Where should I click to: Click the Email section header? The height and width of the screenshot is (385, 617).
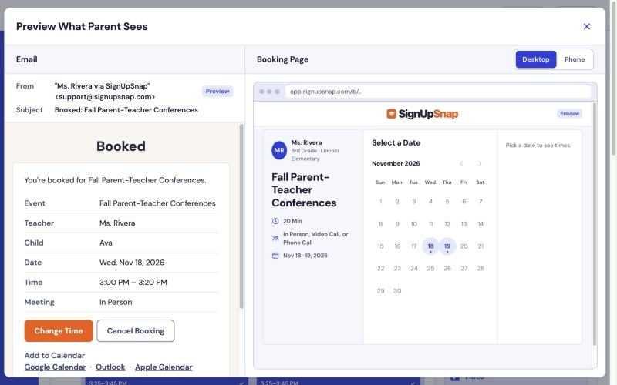click(x=27, y=59)
